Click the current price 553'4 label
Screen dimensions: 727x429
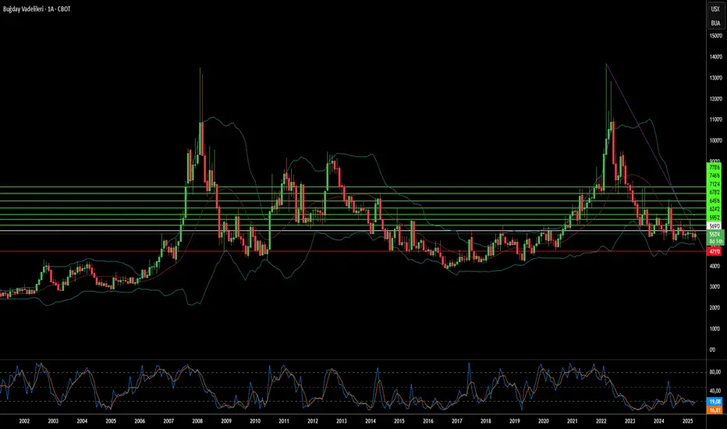click(714, 234)
